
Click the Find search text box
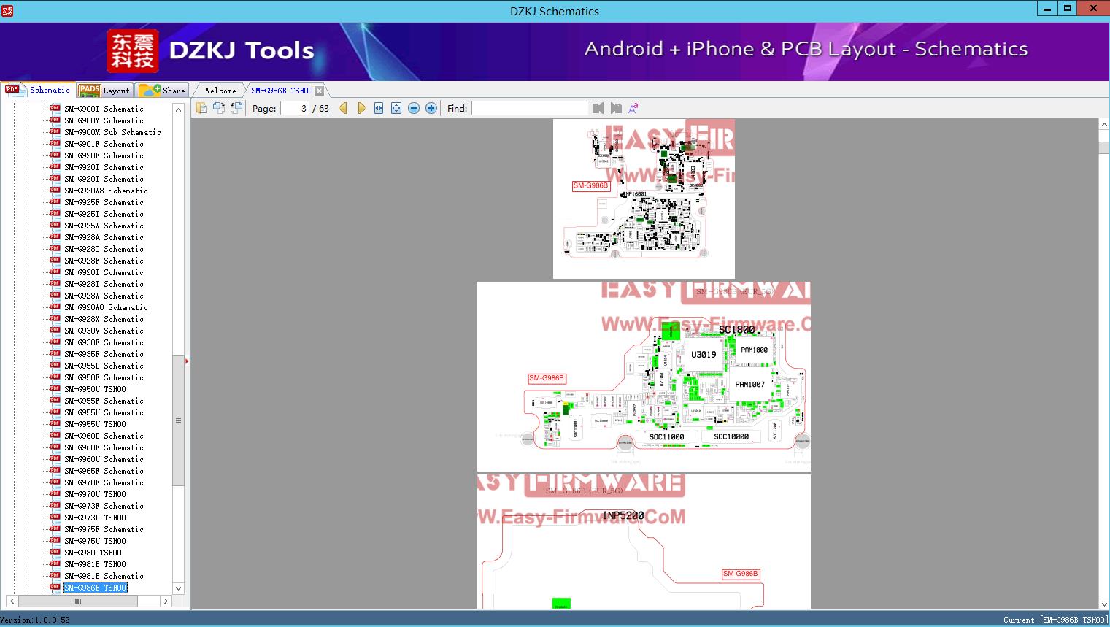(x=529, y=108)
